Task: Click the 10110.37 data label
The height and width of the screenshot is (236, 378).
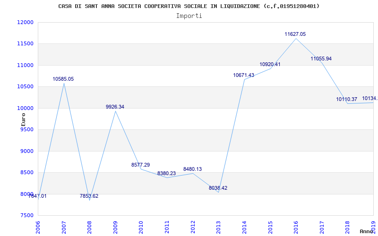Action: point(347,99)
